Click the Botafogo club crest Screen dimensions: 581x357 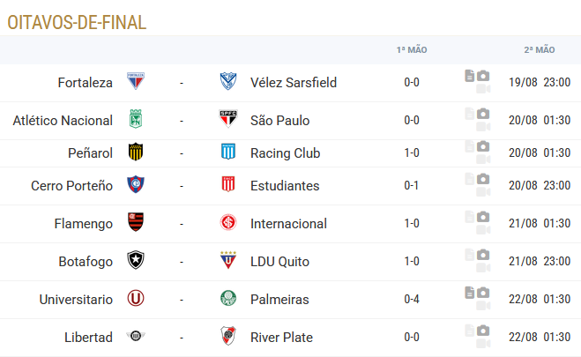(x=136, y=260)
